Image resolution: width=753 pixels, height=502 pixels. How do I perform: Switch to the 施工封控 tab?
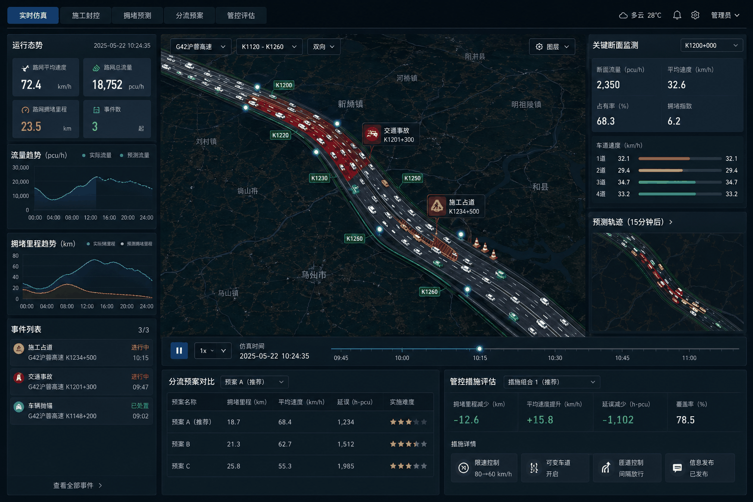(86, 15)
